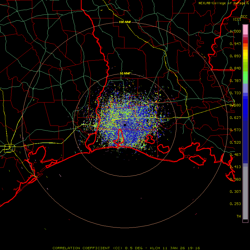Viewport: 250px width, 250px height.
Task: Pick the orange segment of the color bar
Action: [x=245, y=48]
